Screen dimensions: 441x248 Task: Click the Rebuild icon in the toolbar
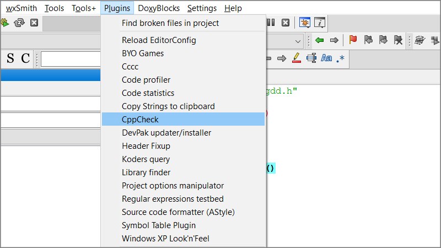(x=19, y=23)
